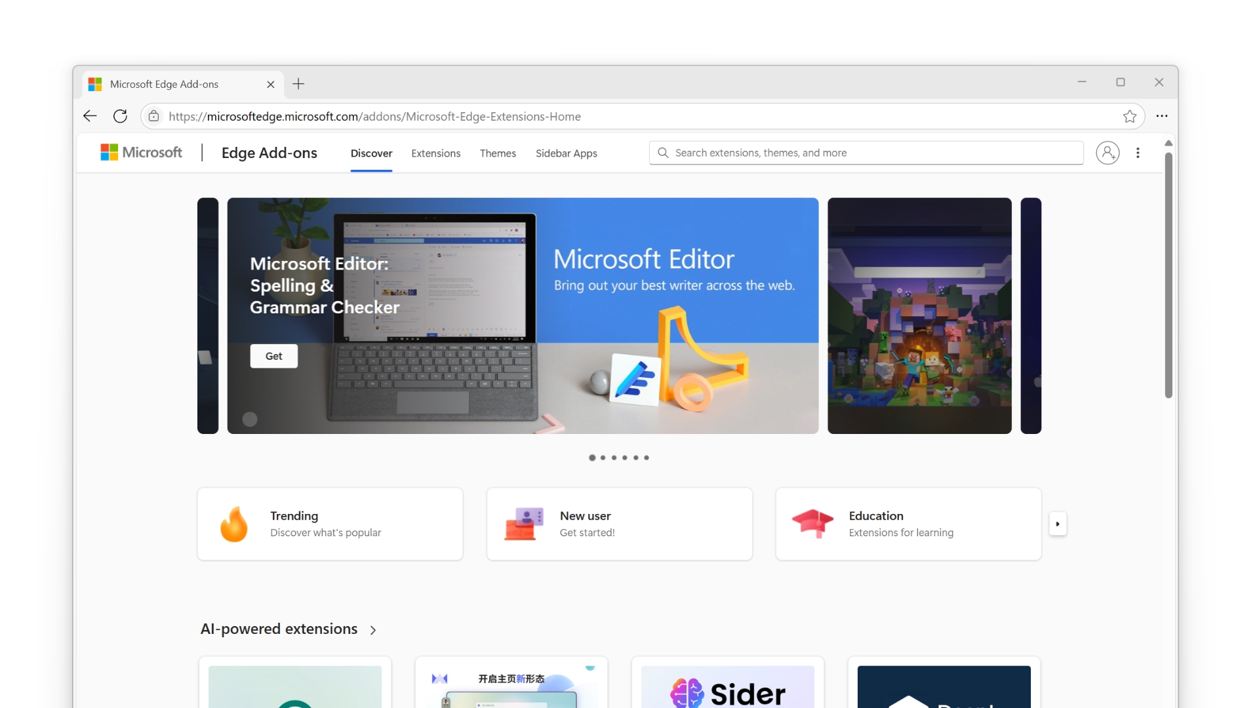Click the search magnifier icon

coord(663,153)
